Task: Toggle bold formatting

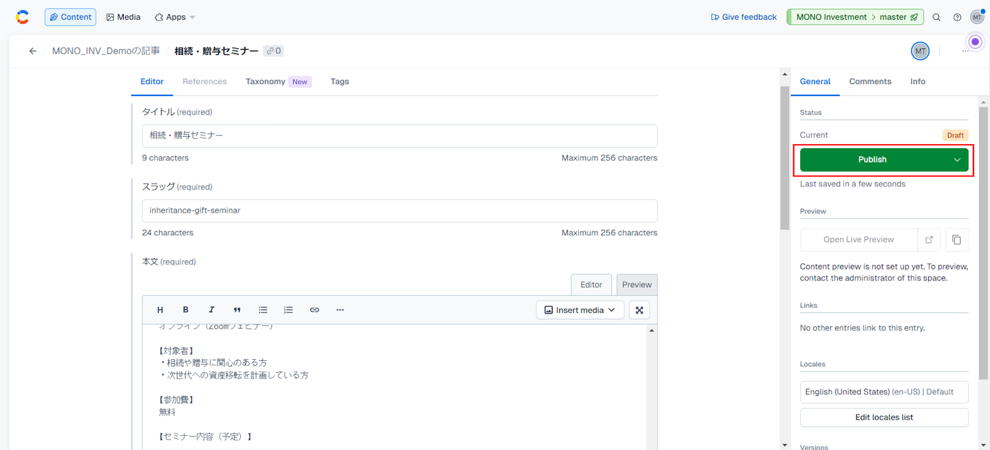Action: (186, 310)
